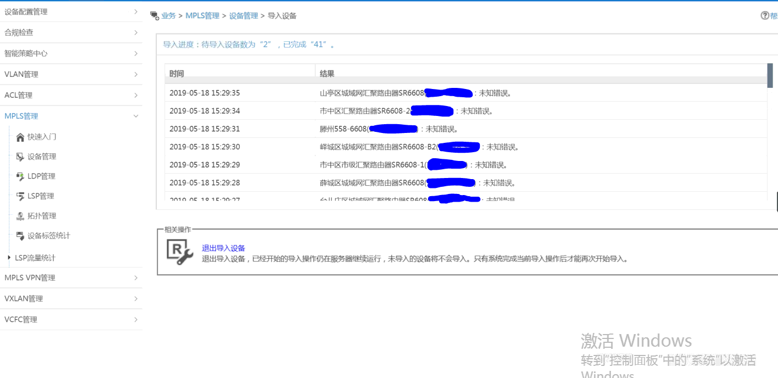Viewport: 778px width, 378px height.
Task: Select row with time 2019-05-18 15:29:35
Action: 465,93
